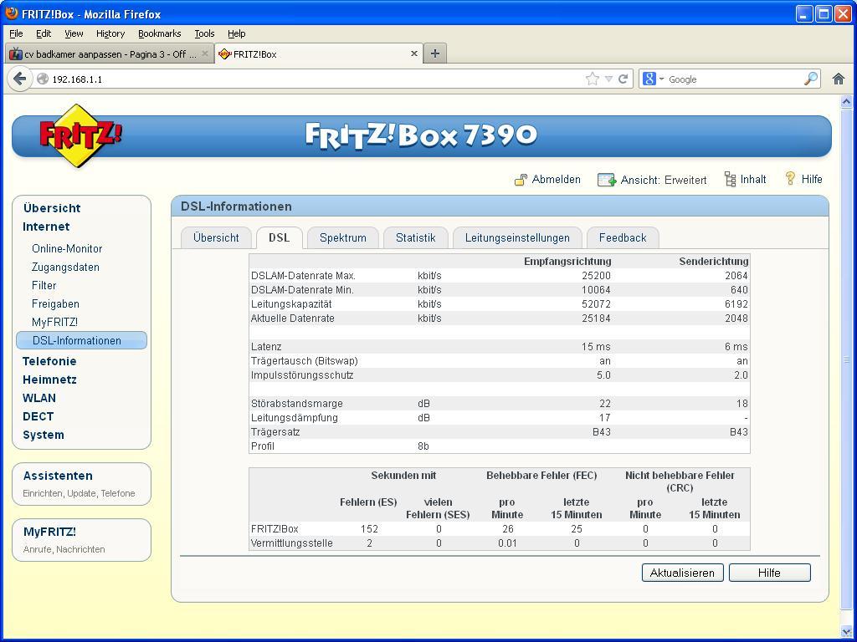Open the Online-Monitor link
Viewport: 857px width, 642px height.
pos(67,248)
